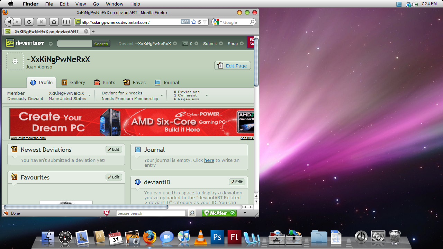443x249 pixels.
Task: Click inside the McAfee Secure Search field
Action: tap(151, 213)
